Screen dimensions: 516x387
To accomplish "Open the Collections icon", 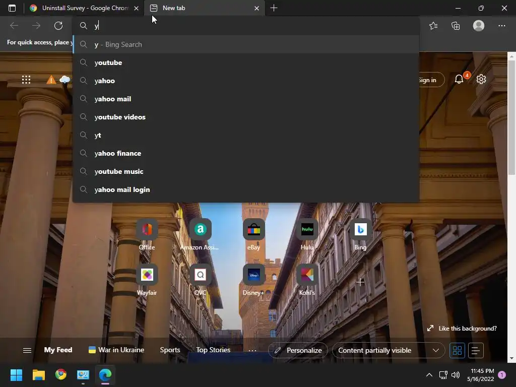I will coord(456,26).
